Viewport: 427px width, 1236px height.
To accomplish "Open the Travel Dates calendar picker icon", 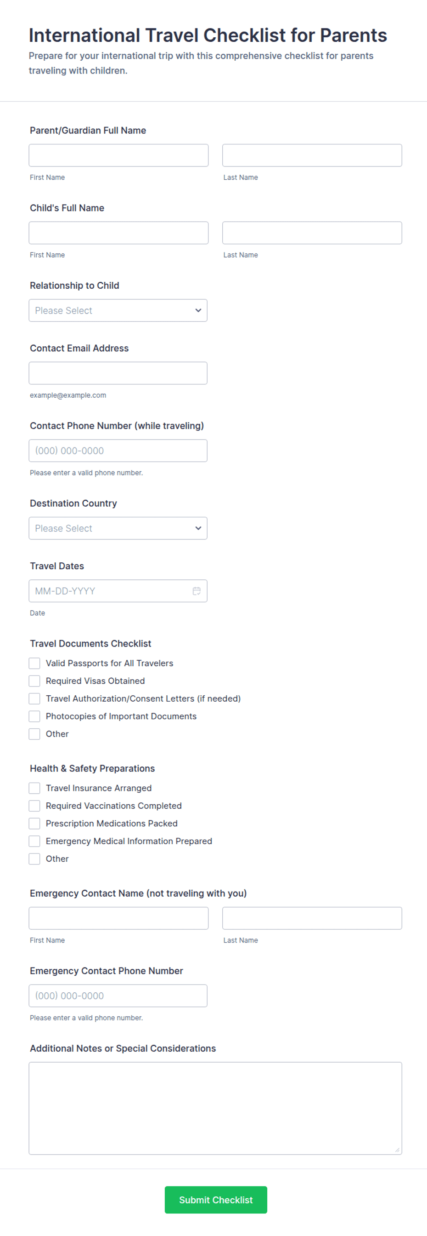I will [x=197, y=591].
